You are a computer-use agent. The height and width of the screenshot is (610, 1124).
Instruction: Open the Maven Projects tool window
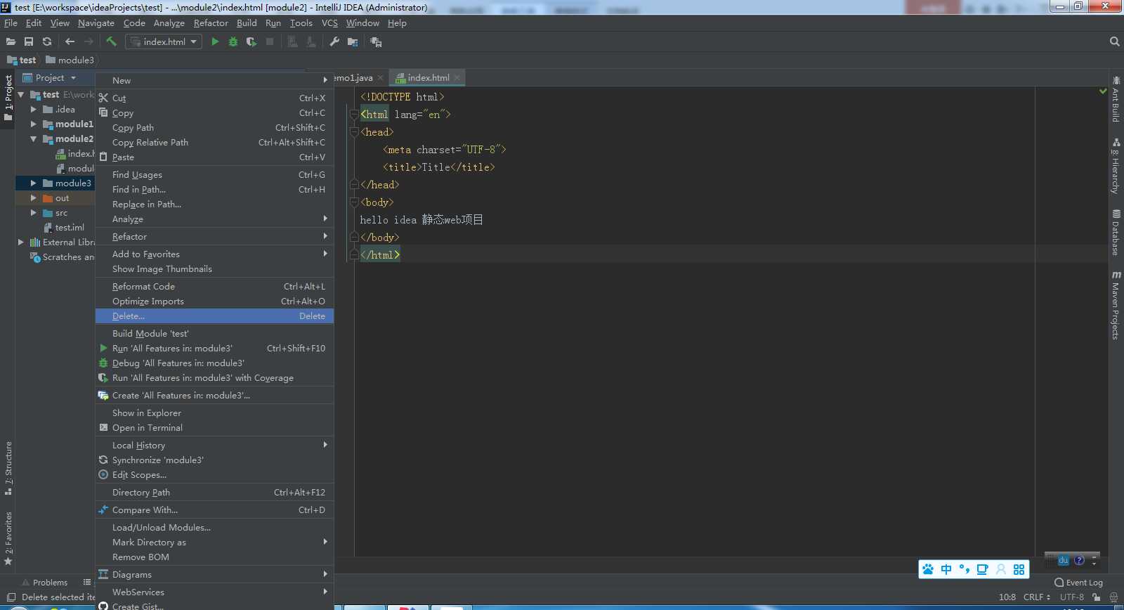[1116, 305]
